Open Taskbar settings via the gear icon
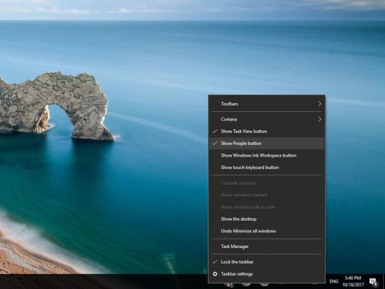The height and width of the screenshot is (289, 385). (215, 274)
